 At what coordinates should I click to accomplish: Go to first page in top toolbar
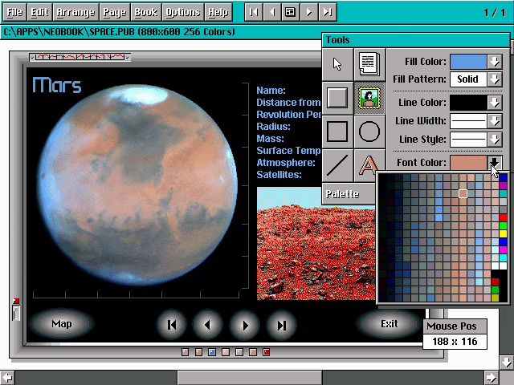click(x=253, y=12)
